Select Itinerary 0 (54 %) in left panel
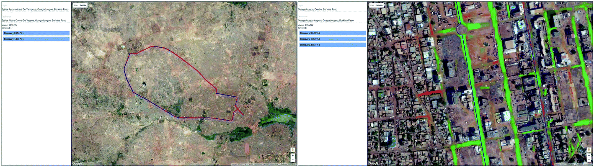This screenshot has height=167, width=594. click(36, 33)
